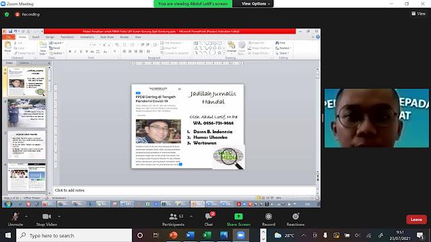Switch to the Animations ribbon tab
The height and width of the screenshot is (242, 431).
(x=87, y=37)
